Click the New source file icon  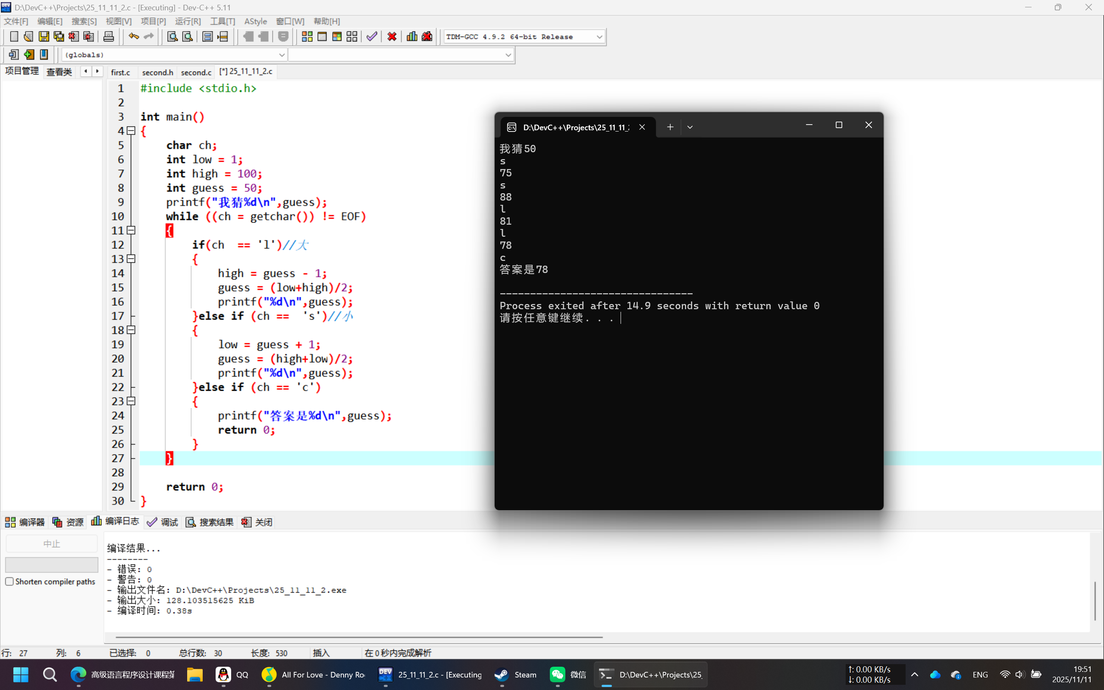(14, 37)
